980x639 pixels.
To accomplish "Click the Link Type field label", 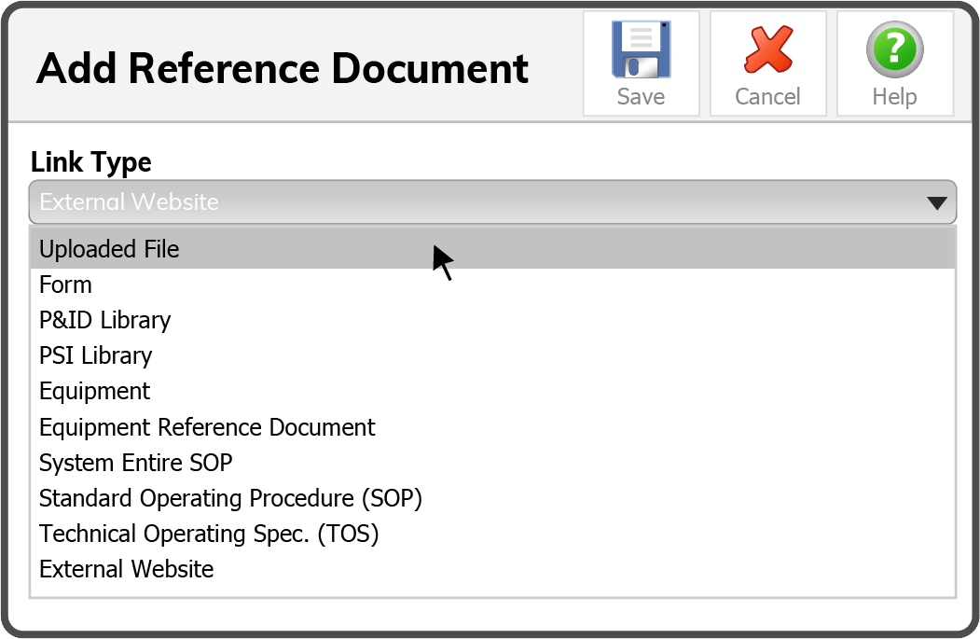I will (90, 162).
